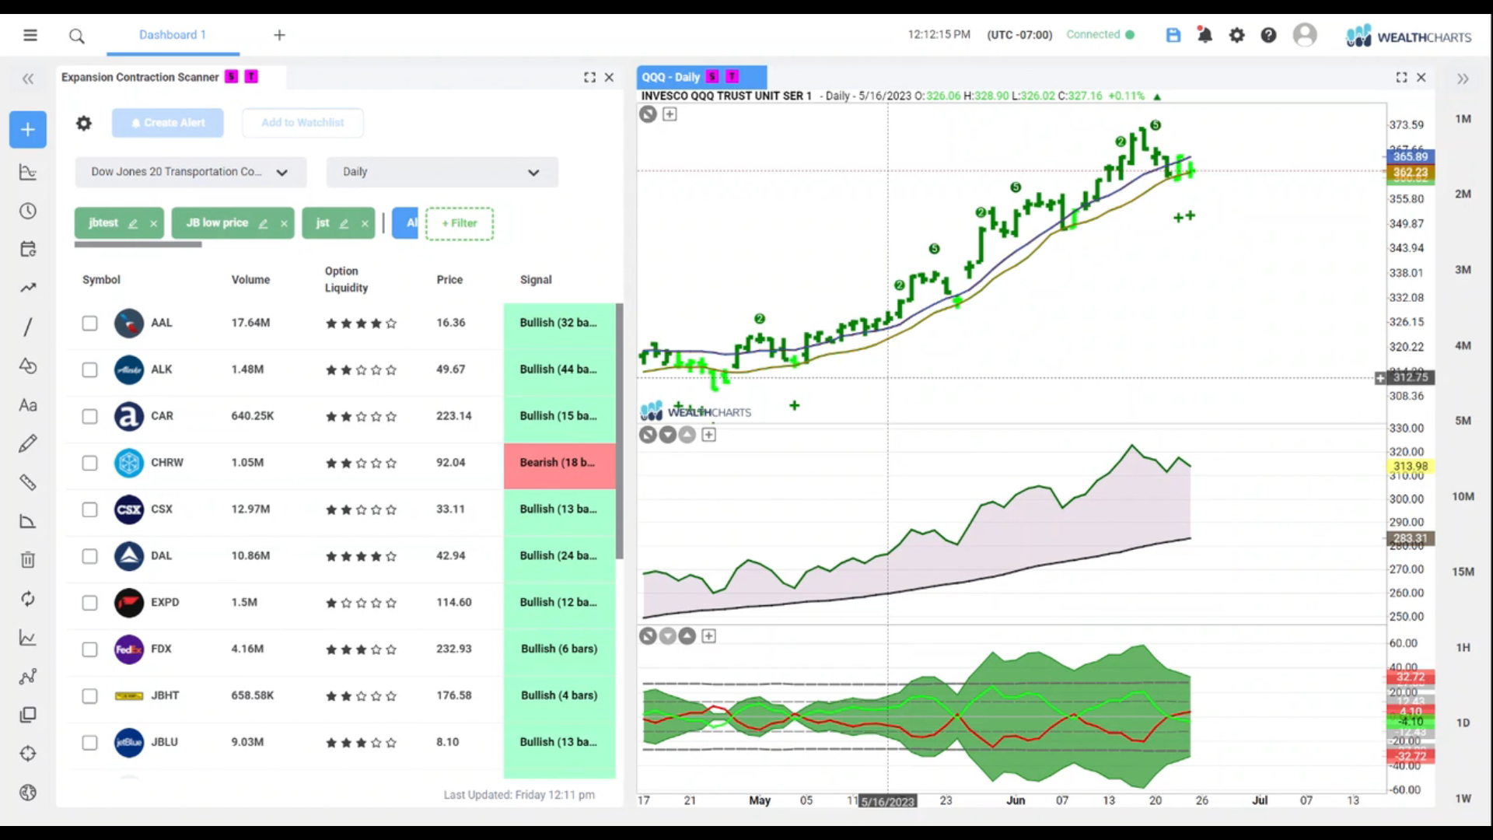Tick the CSX row checkbox

(90, 509)
